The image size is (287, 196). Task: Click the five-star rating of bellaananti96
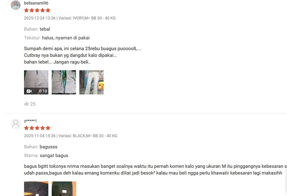[x=37, y=10]
